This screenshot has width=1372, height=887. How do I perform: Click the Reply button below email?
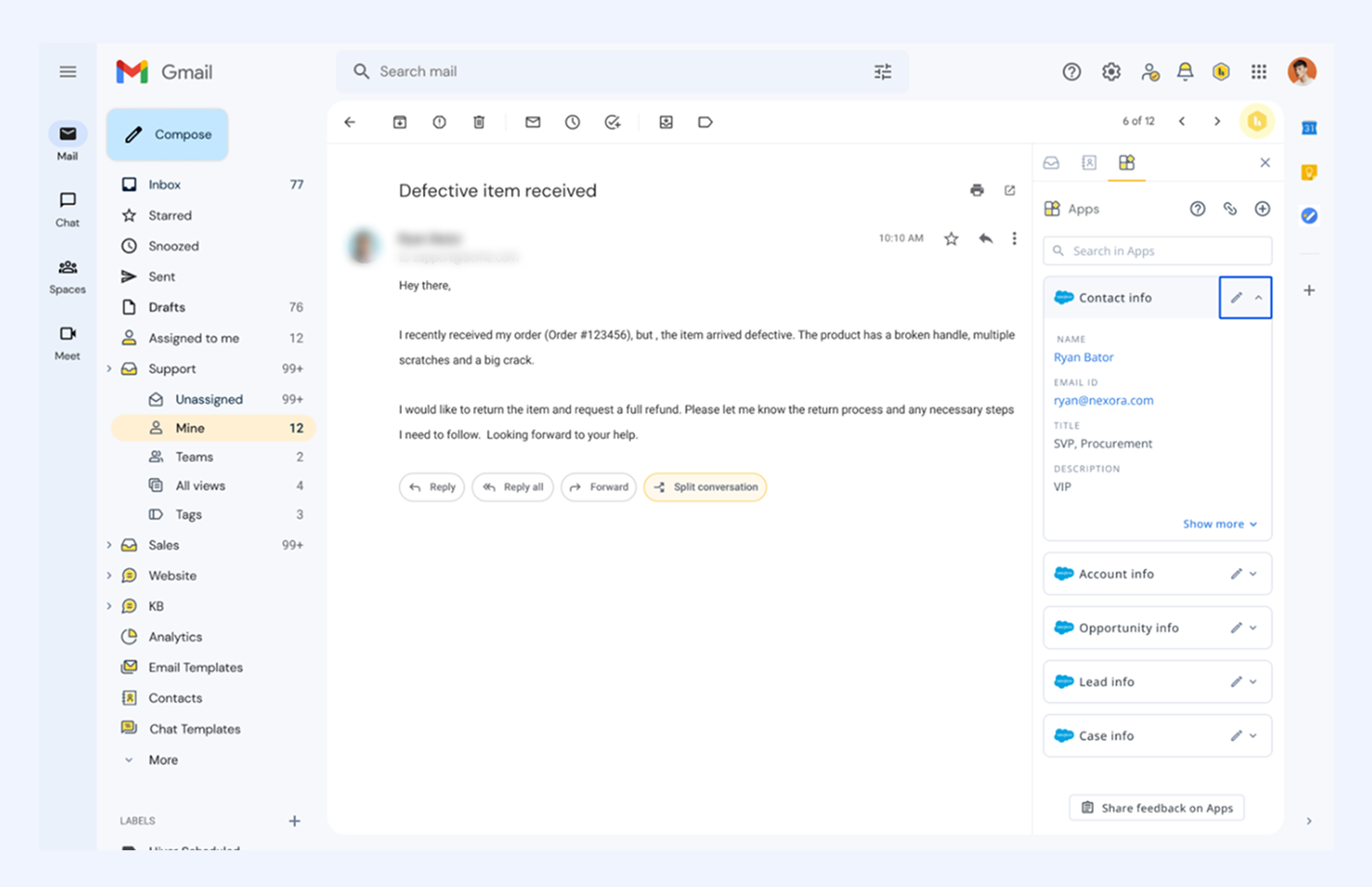(x=432, y=487)
